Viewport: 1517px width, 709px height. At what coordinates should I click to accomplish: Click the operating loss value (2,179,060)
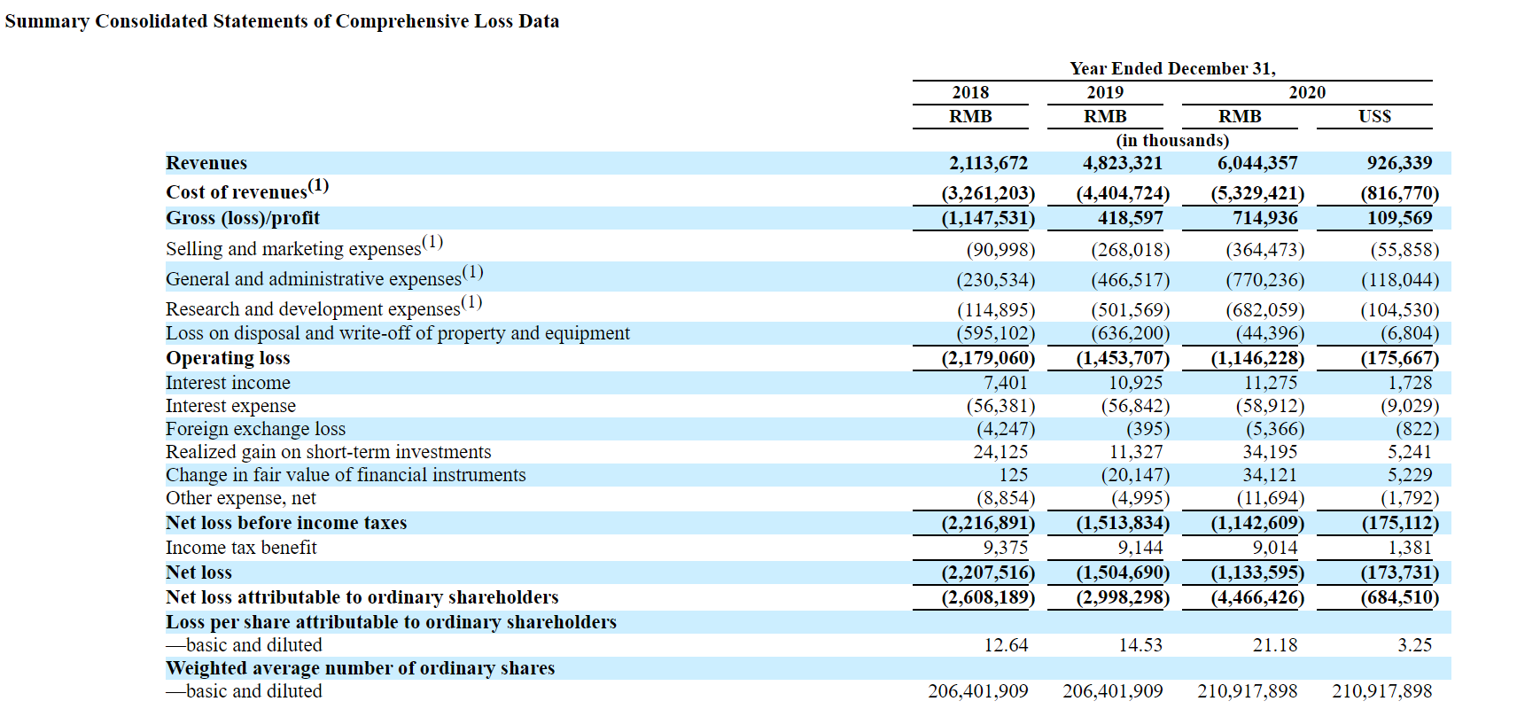pos(988,358)
